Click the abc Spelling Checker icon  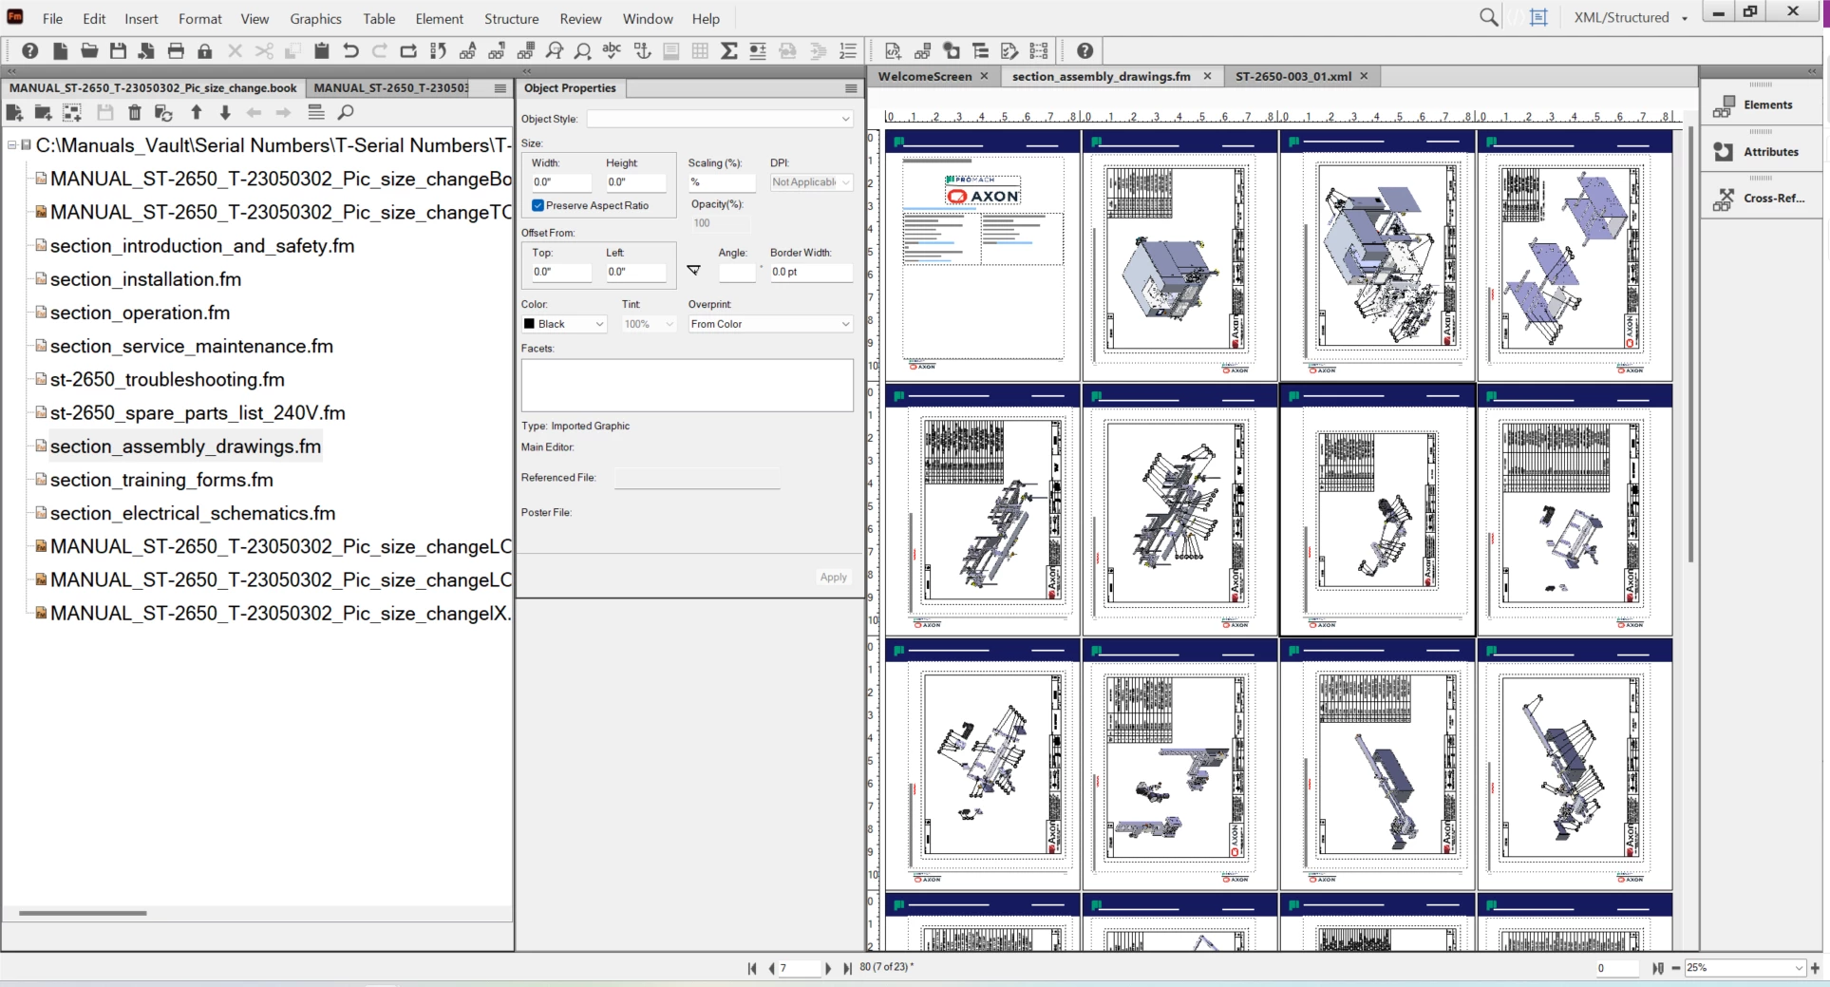coord(613,51)
